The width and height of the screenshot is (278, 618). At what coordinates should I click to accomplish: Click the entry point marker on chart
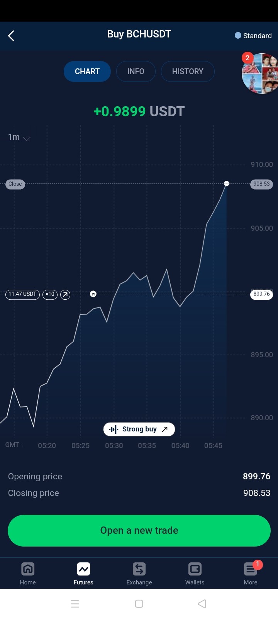(93, 294)
